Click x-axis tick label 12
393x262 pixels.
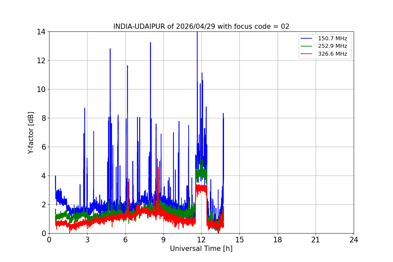point(201,240)
